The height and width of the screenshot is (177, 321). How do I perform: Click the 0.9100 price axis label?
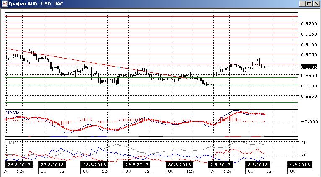coord(309,44)
